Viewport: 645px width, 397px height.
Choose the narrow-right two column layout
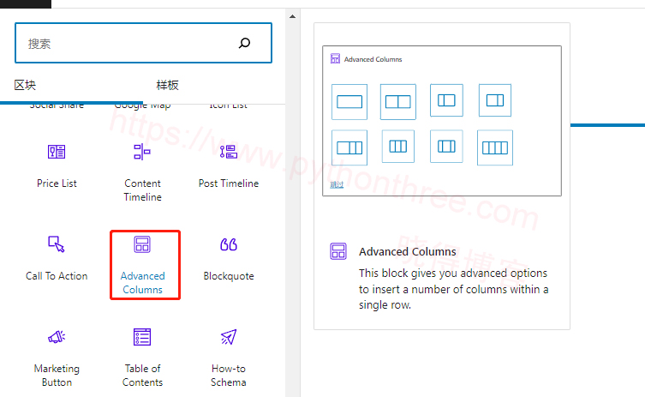point(495,100)
